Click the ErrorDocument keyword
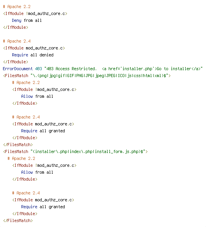206x227 pixels. tap(18, 69)
